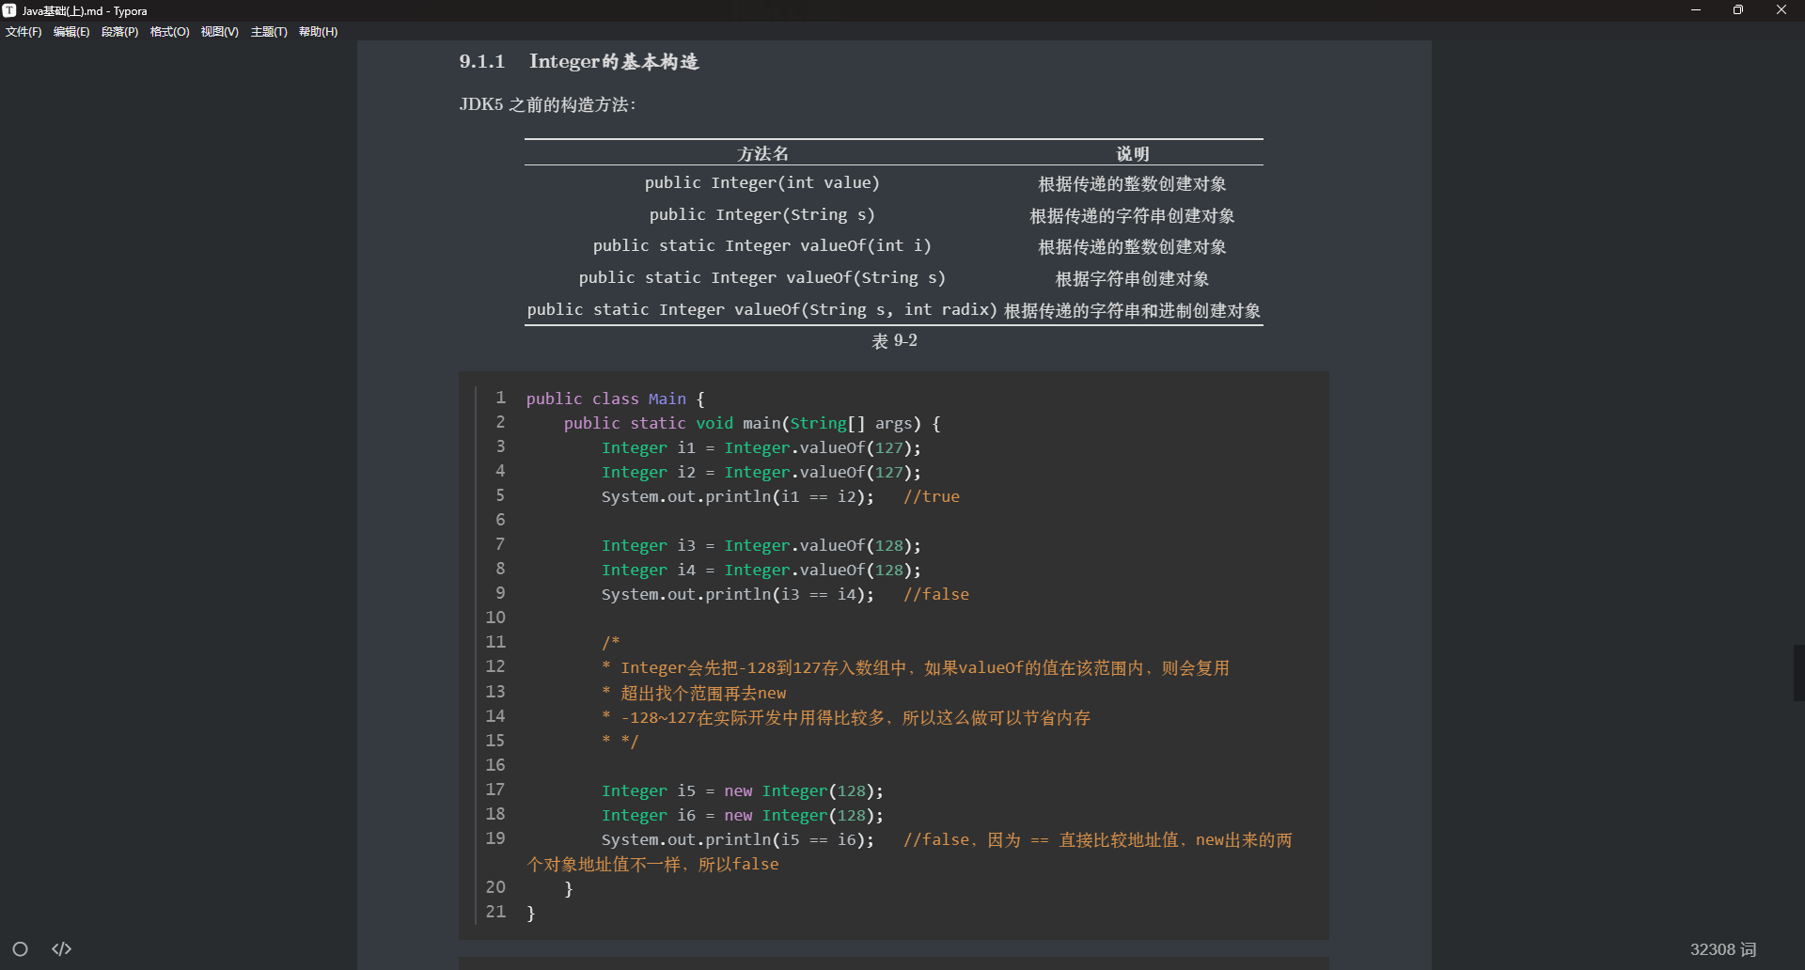Click the closing brace on code line 21
1805x970 pixels.
[x=531, y=912]
